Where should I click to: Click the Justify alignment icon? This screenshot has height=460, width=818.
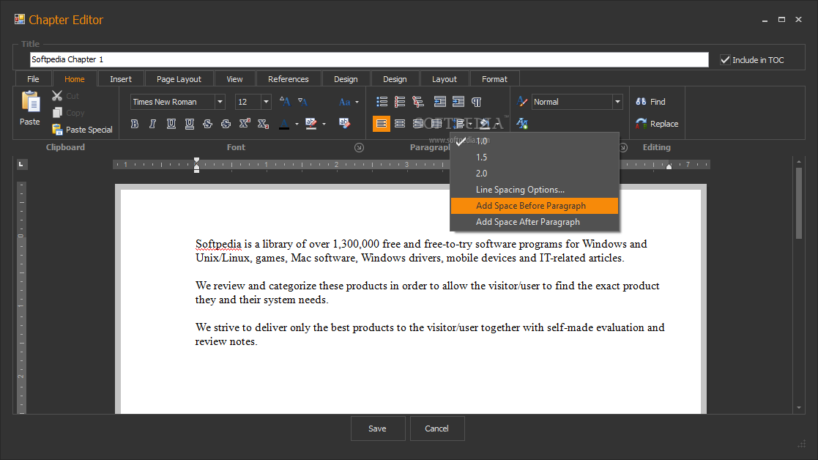click(x=436, y=124)
